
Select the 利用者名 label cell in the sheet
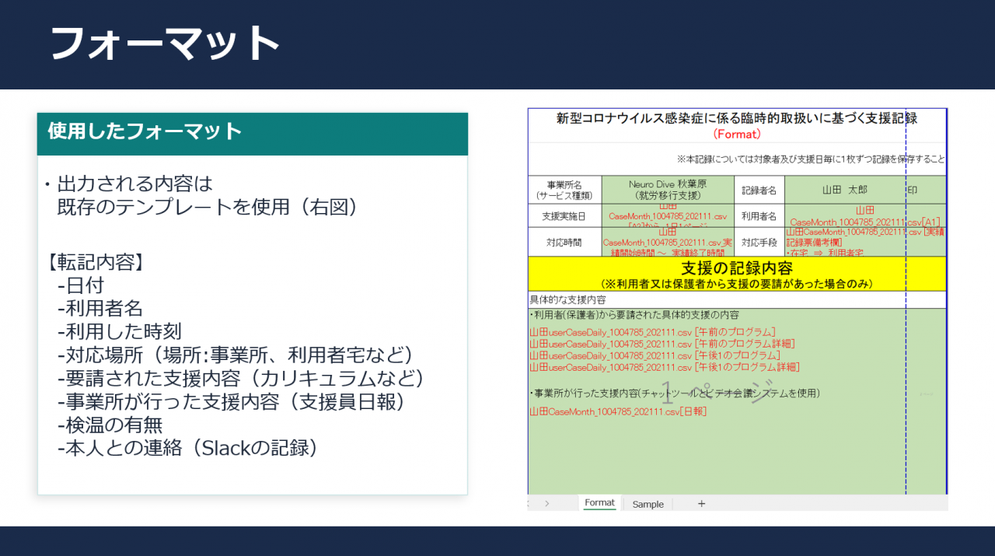click(x=759, y=215)
